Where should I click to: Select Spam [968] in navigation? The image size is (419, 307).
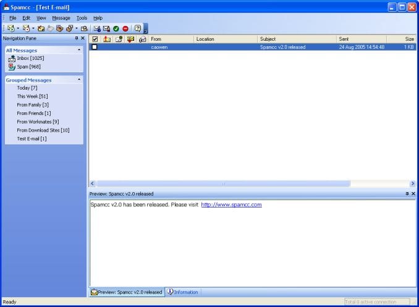click(29, 67)
